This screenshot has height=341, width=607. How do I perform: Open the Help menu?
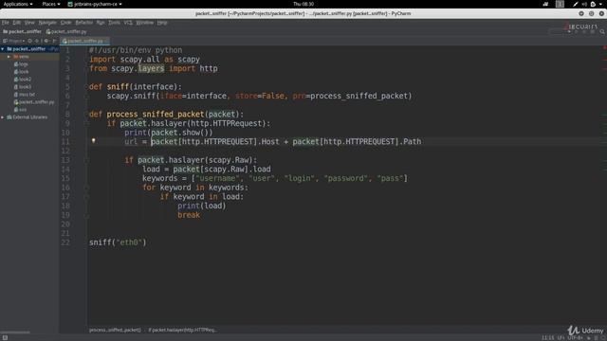[162, 23]
